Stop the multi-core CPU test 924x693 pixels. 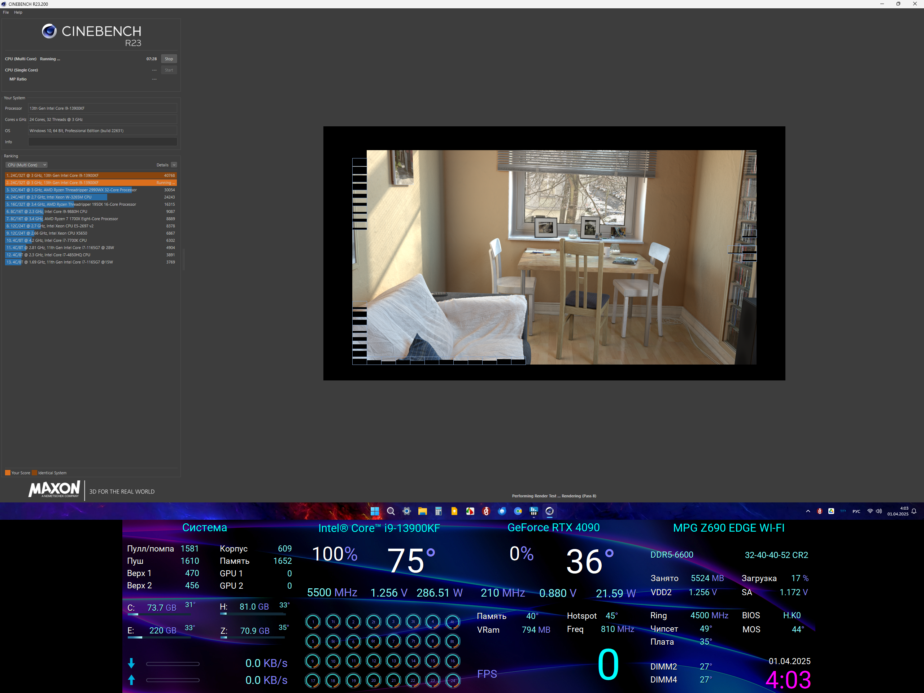coord(169,59)
